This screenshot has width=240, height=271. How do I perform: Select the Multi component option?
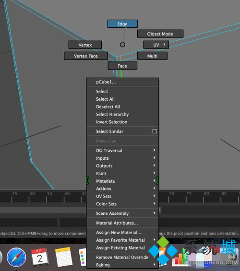pyautogui.click(x=152, y=56)
